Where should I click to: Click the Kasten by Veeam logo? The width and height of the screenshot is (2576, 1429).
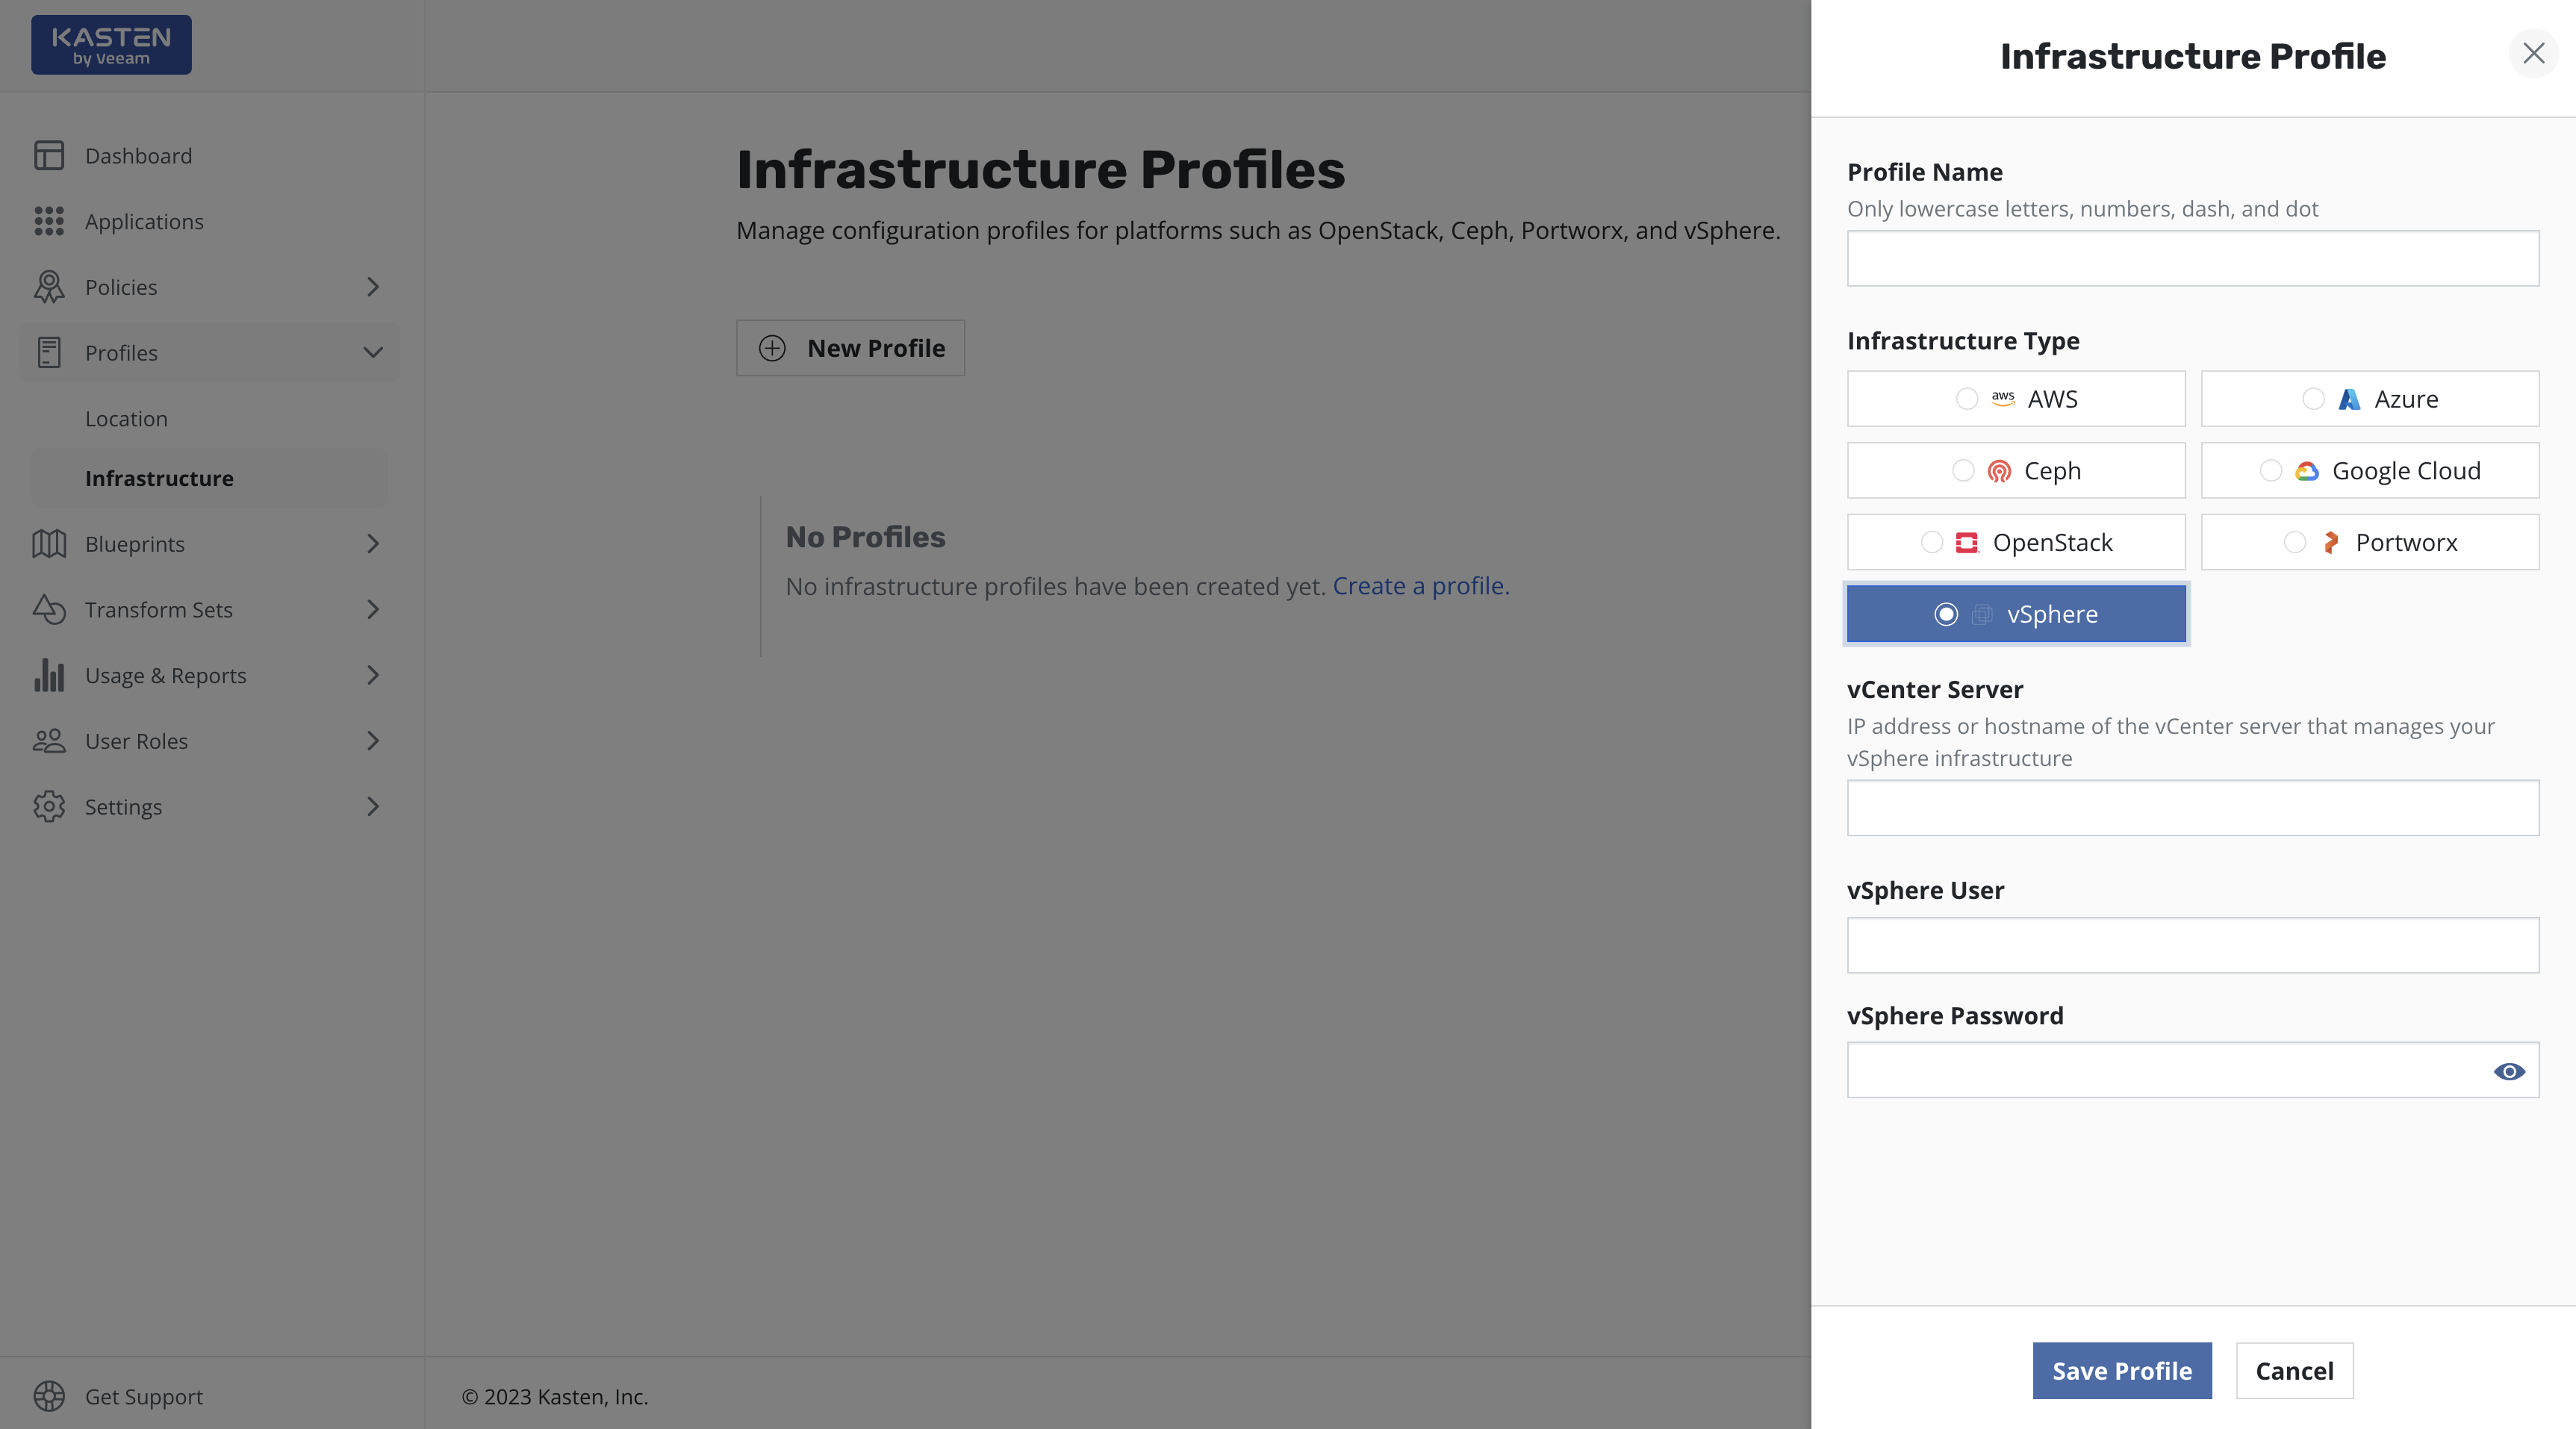tap(111, 45)
